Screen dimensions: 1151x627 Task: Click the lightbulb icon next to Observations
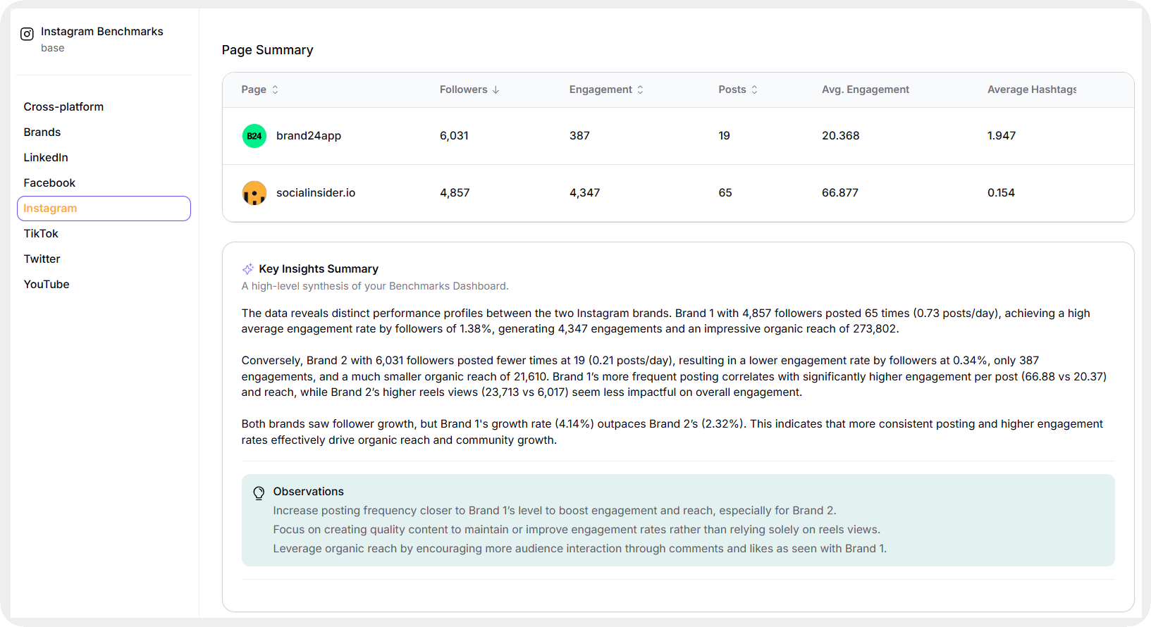pyautogui.click(x=259, y=493)
